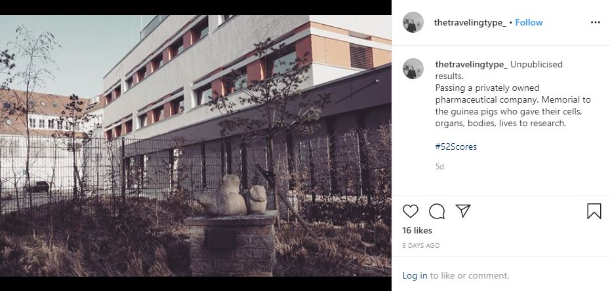Share the post with the paper plane icon
The image size is (610, 291).
(x=463, y=211)
